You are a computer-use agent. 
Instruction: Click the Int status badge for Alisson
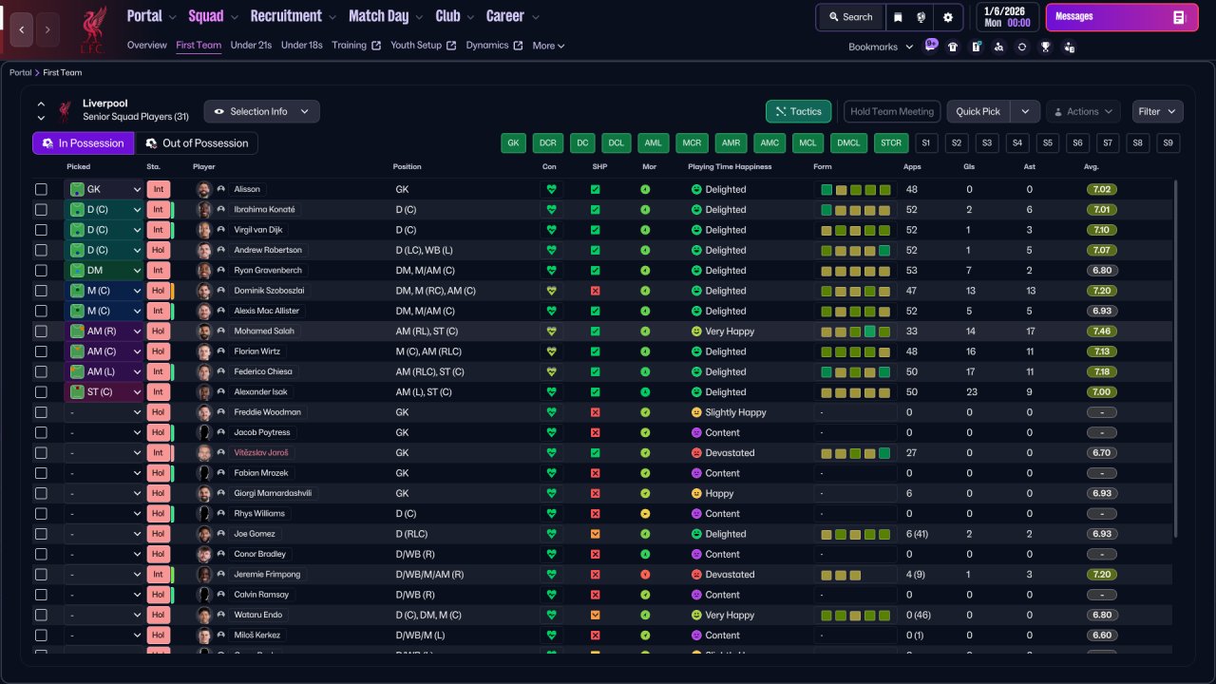pos(159,189)
